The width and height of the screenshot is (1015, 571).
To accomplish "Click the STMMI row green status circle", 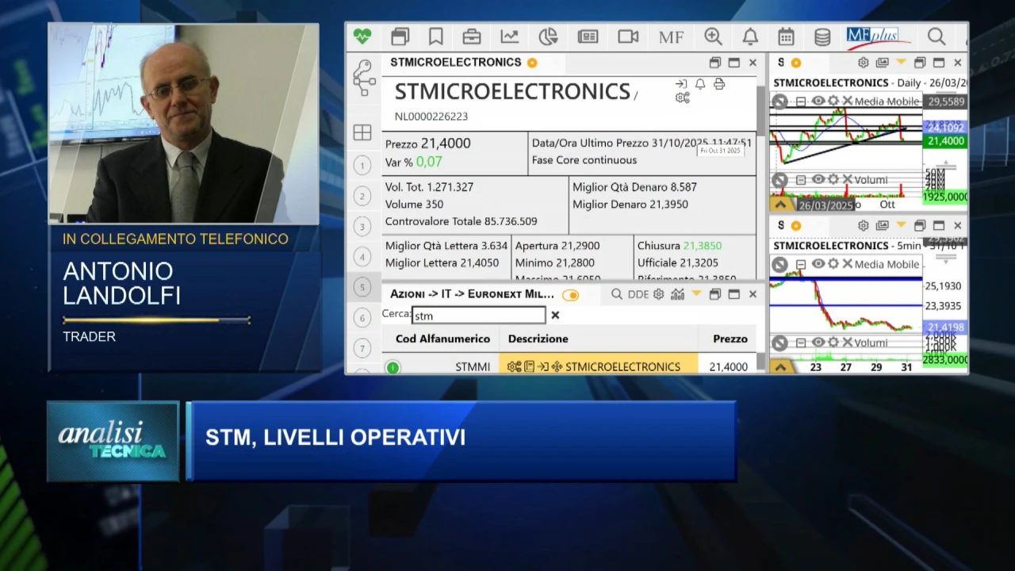I will point(393,367).
